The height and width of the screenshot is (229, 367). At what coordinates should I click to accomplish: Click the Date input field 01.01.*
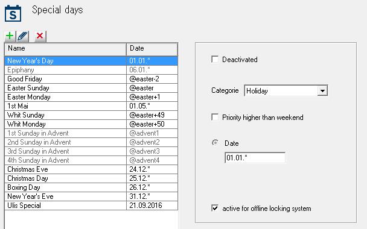(x=255, y=158)
